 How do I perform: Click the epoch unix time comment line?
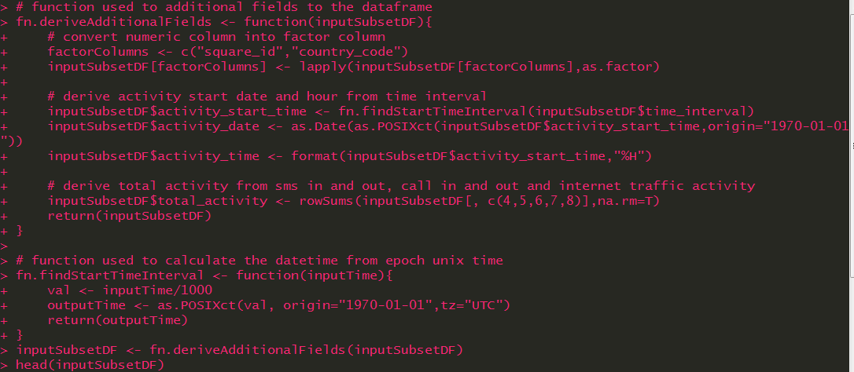tap(260, 261)
